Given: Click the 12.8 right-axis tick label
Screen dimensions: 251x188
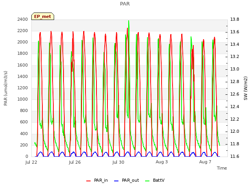Looking at the screenshot, I should coord(235,81).
